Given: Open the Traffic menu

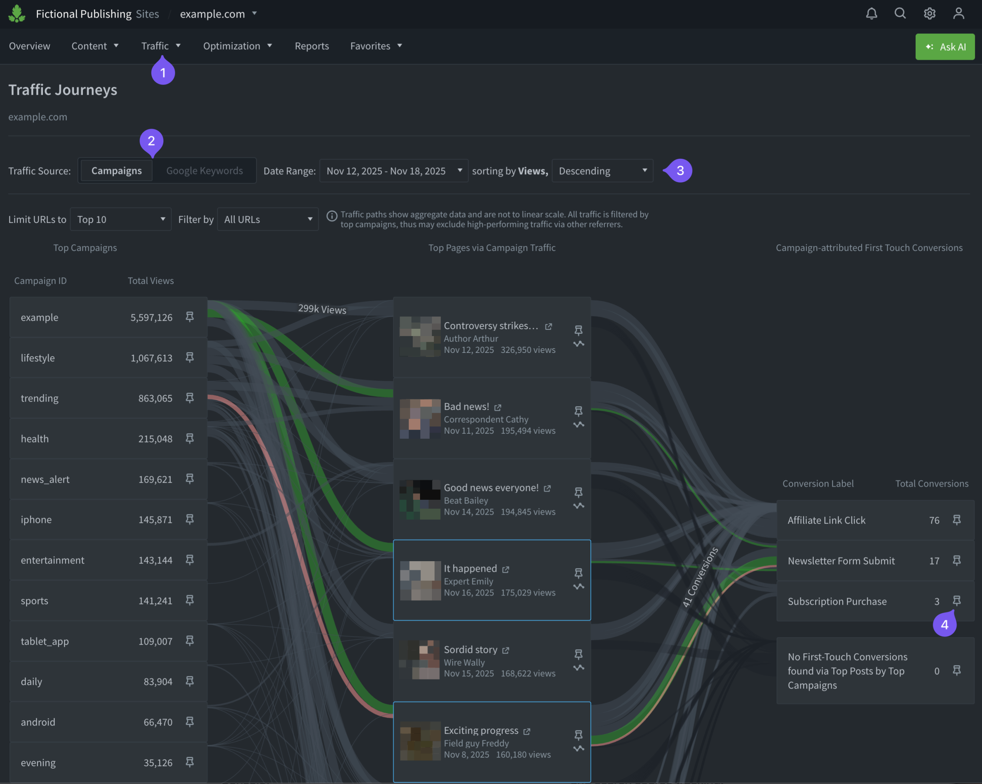Looking at the screenshot, I should click(160, 46).
